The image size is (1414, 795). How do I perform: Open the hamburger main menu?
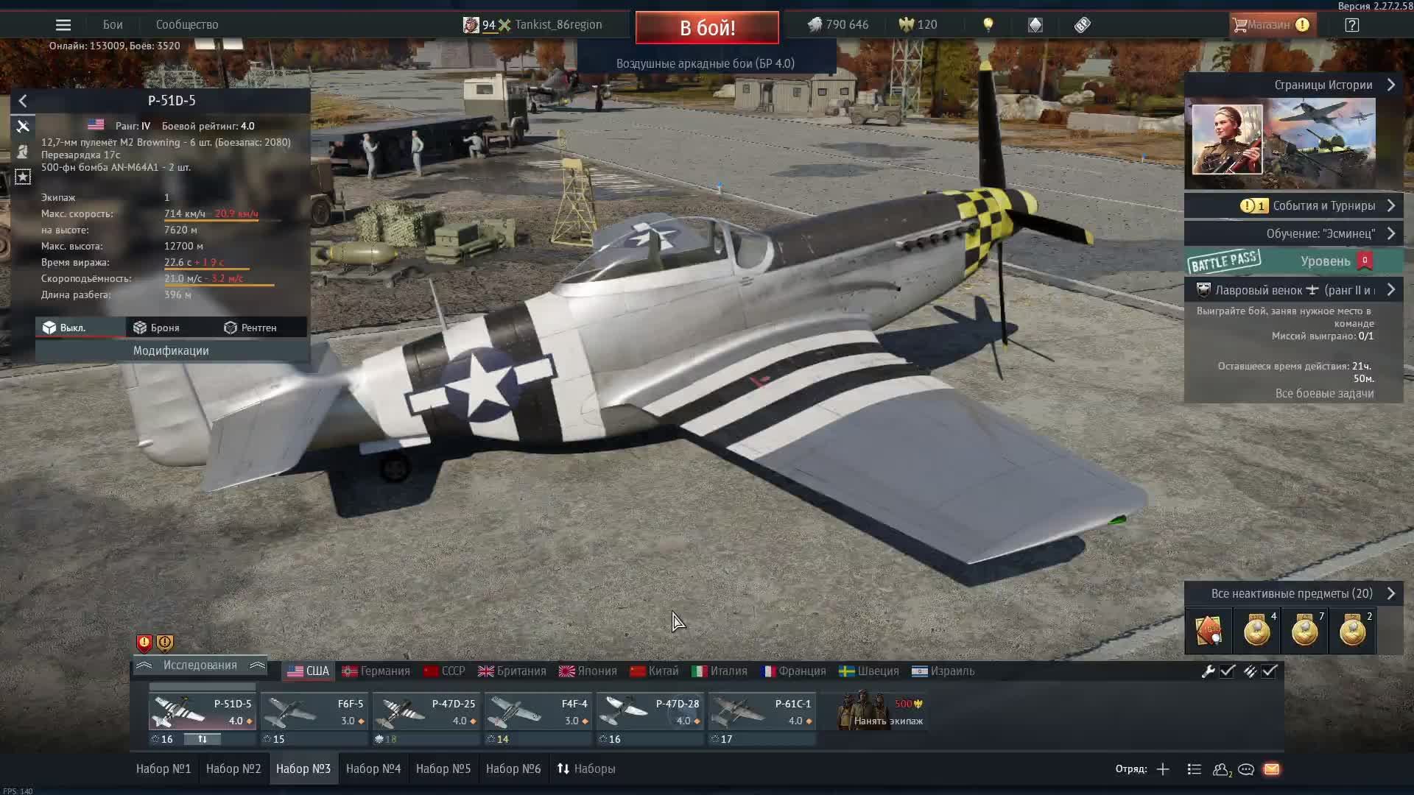pyautogui.click(x=63, y=25)
